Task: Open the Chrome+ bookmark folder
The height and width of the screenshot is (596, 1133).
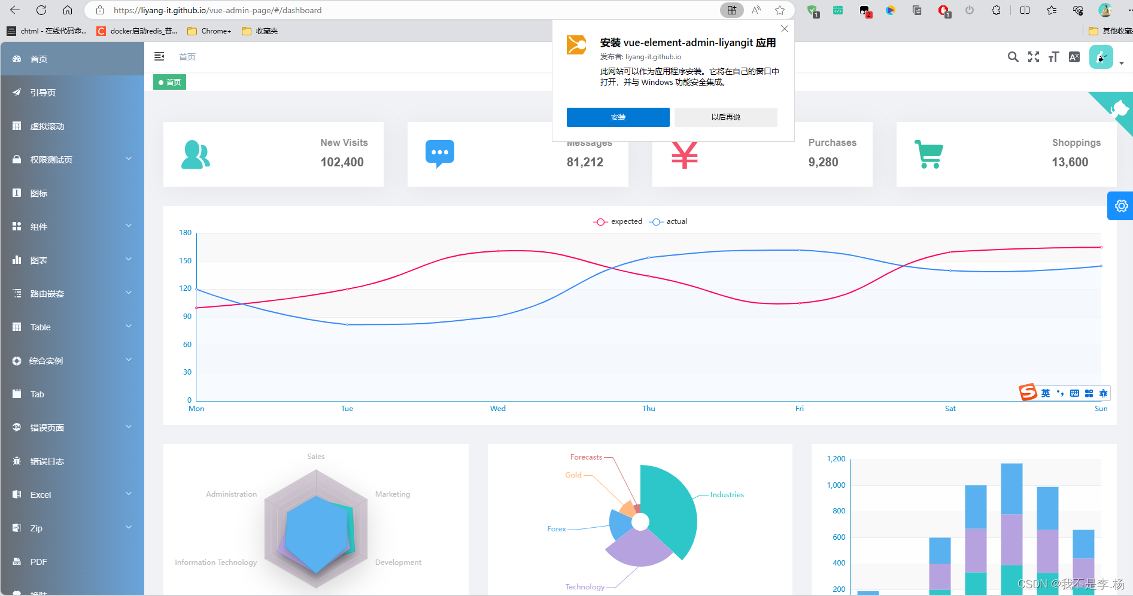Action: coord(209,31)
